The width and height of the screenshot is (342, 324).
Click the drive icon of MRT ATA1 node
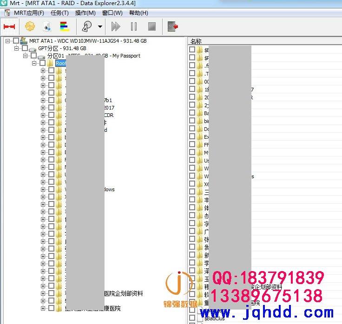(24, 41)
